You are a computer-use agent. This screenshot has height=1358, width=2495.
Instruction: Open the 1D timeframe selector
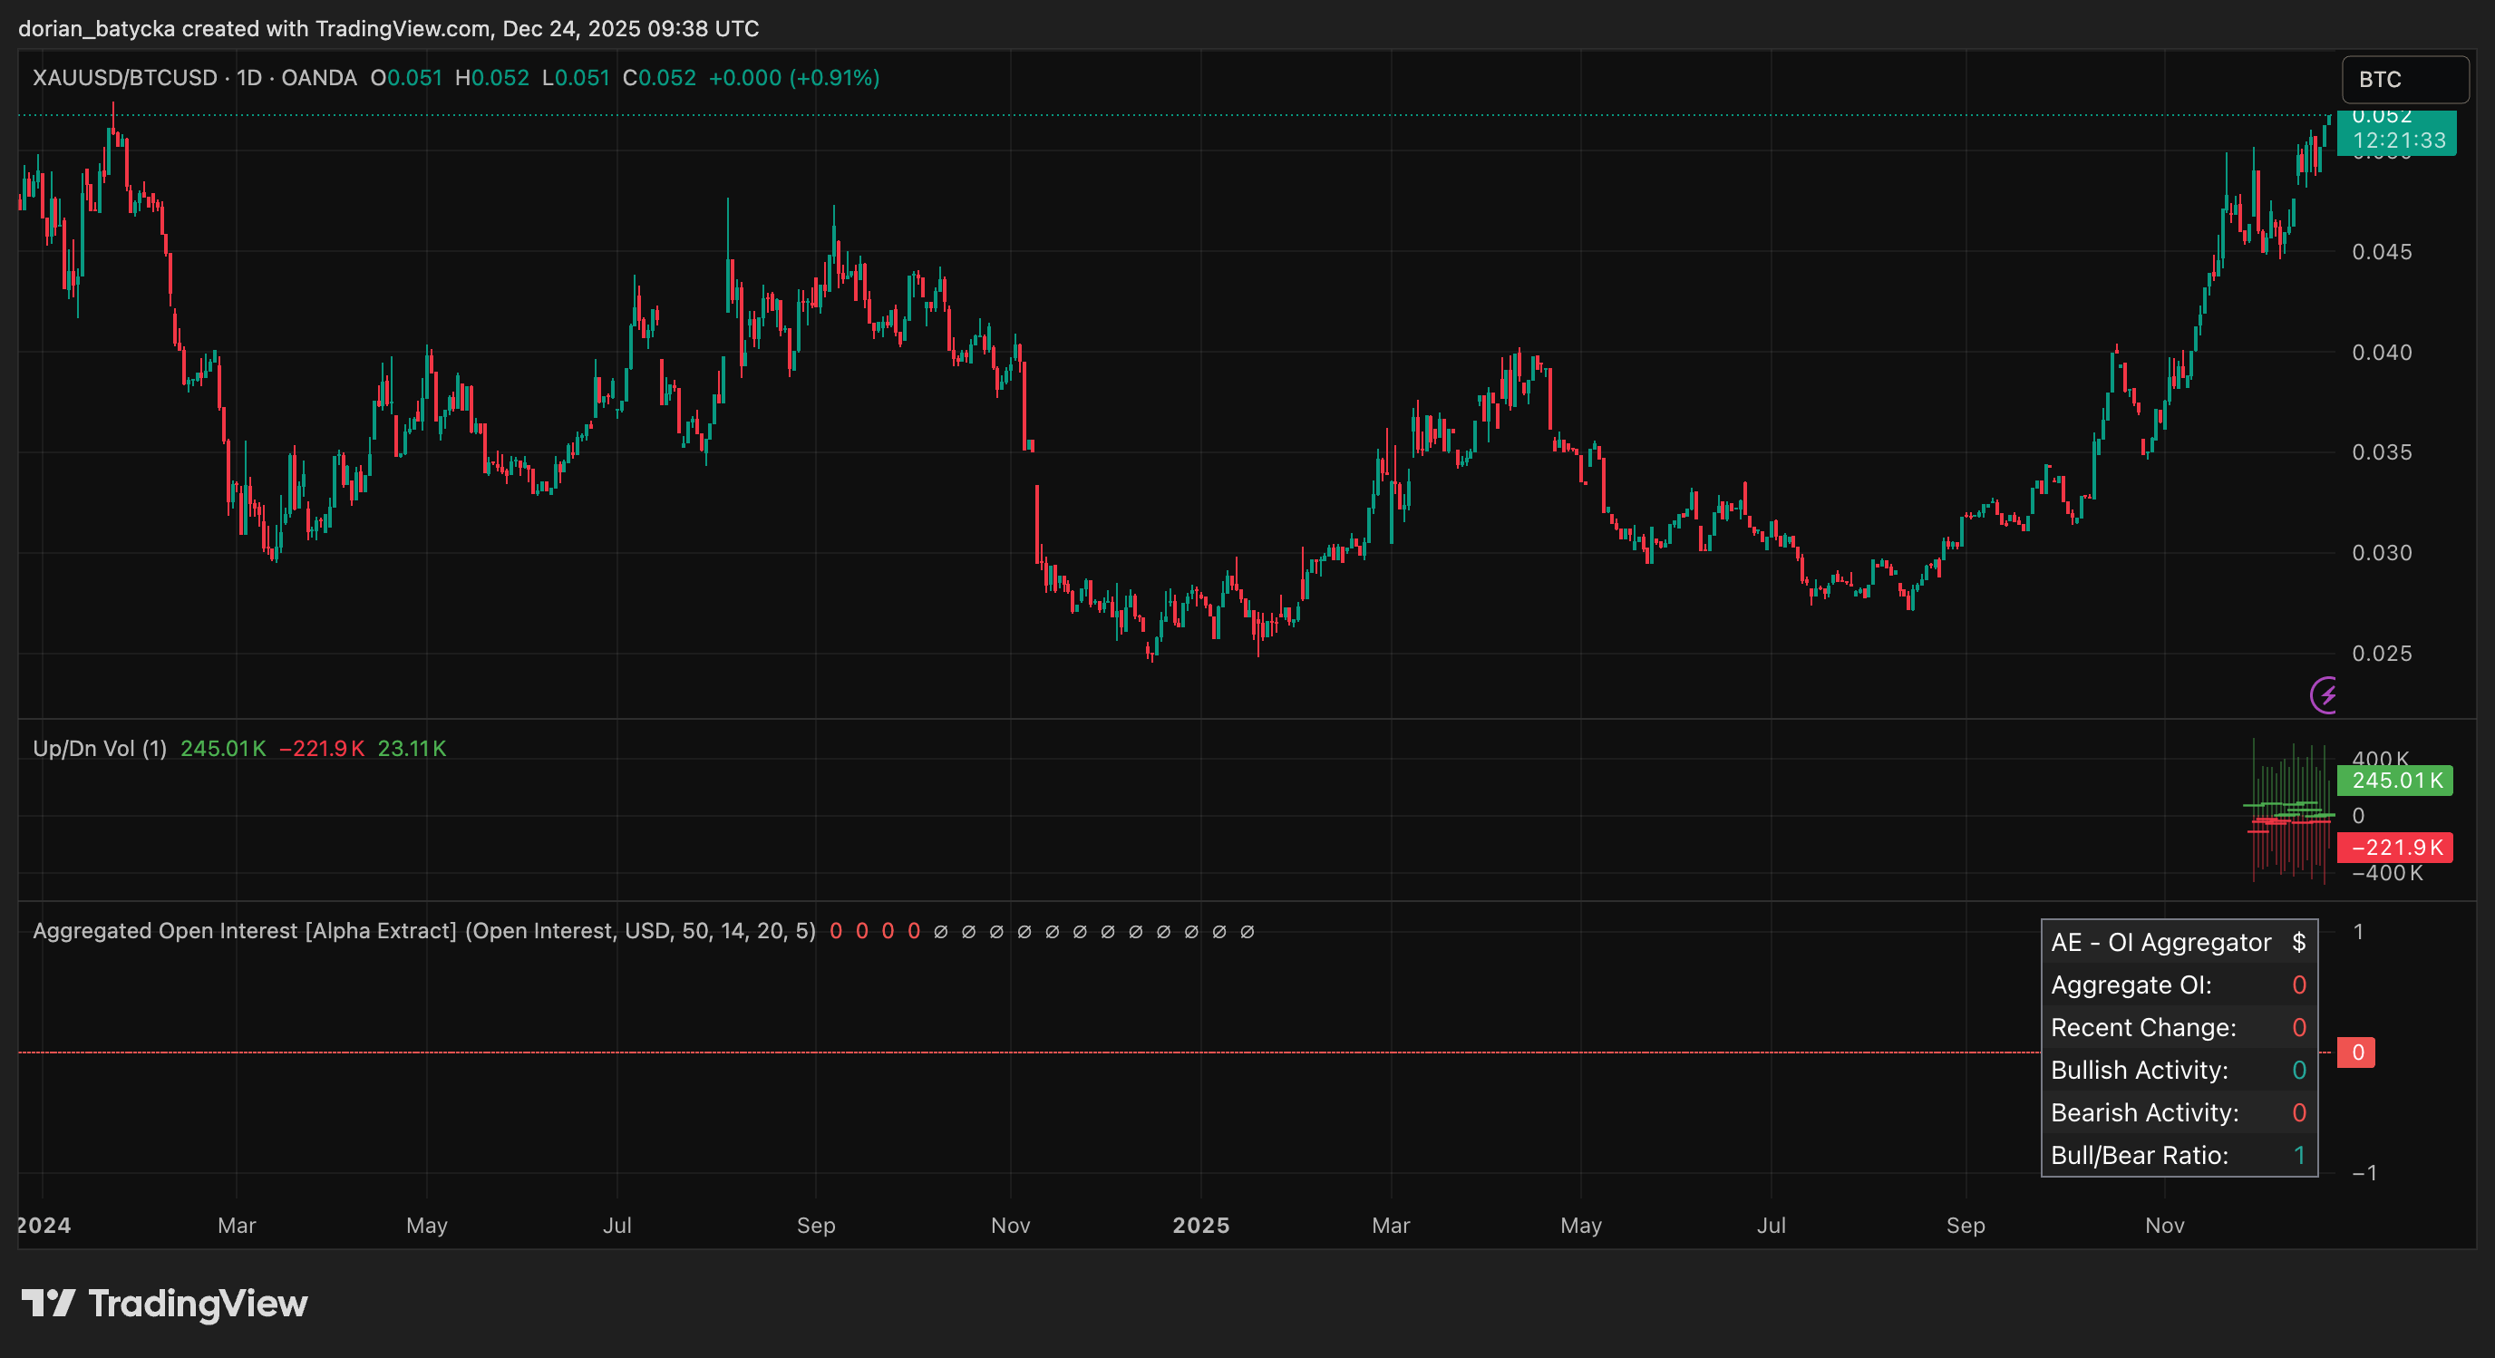pos(249,77)
